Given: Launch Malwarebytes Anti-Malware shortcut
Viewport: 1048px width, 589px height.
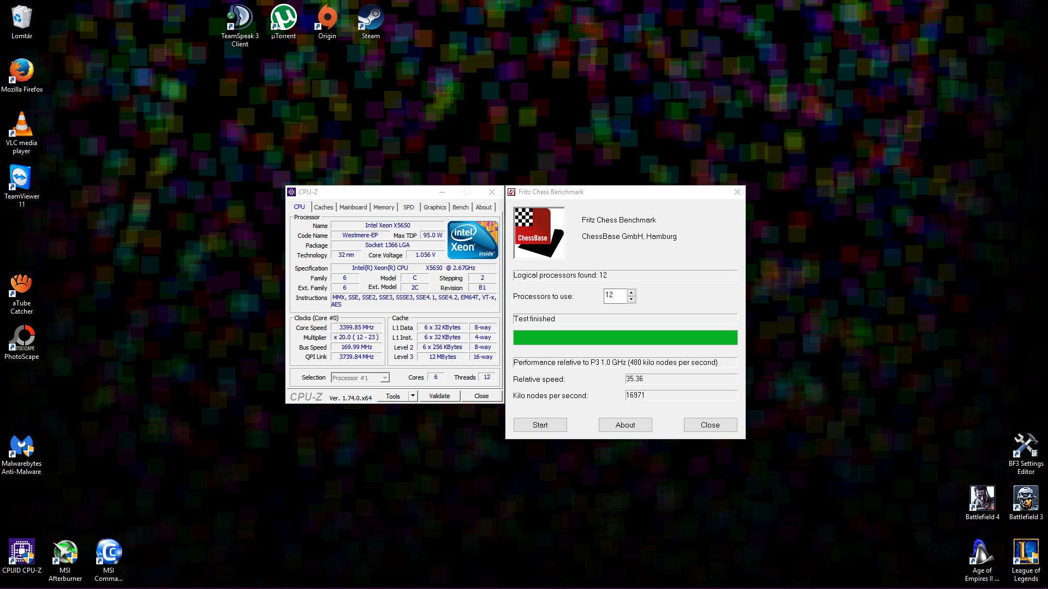Looking at the screenshot, I should 22,454.
